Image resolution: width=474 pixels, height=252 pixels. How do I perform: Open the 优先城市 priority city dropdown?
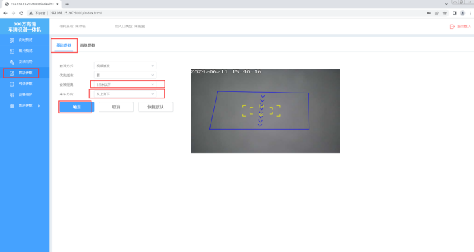(125, 75)
